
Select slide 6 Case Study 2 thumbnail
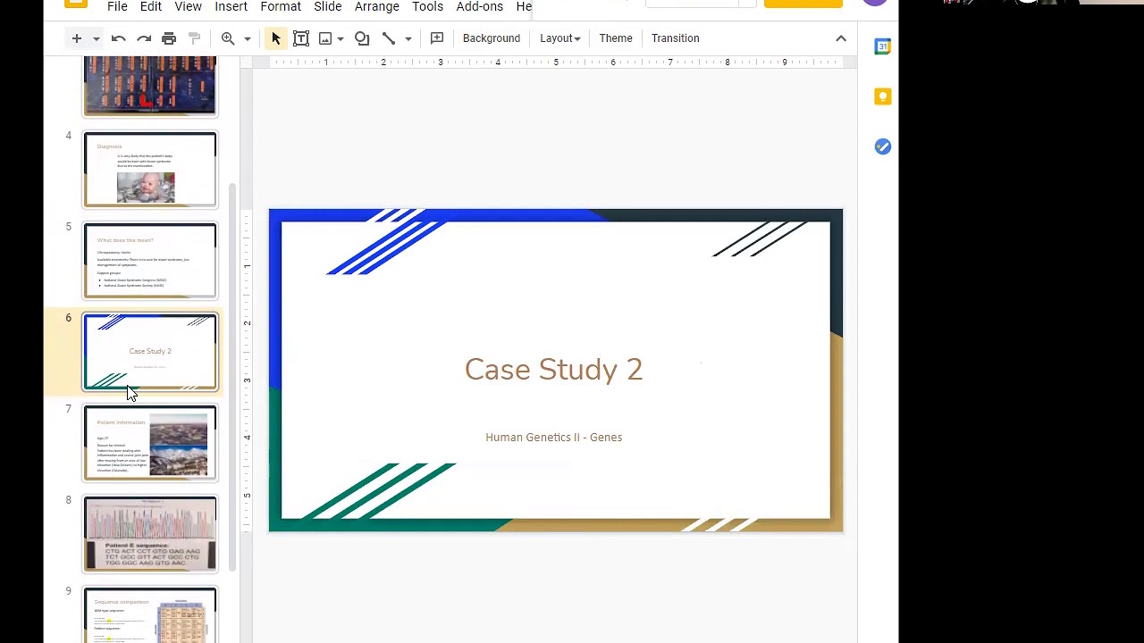tap(150, 352)
